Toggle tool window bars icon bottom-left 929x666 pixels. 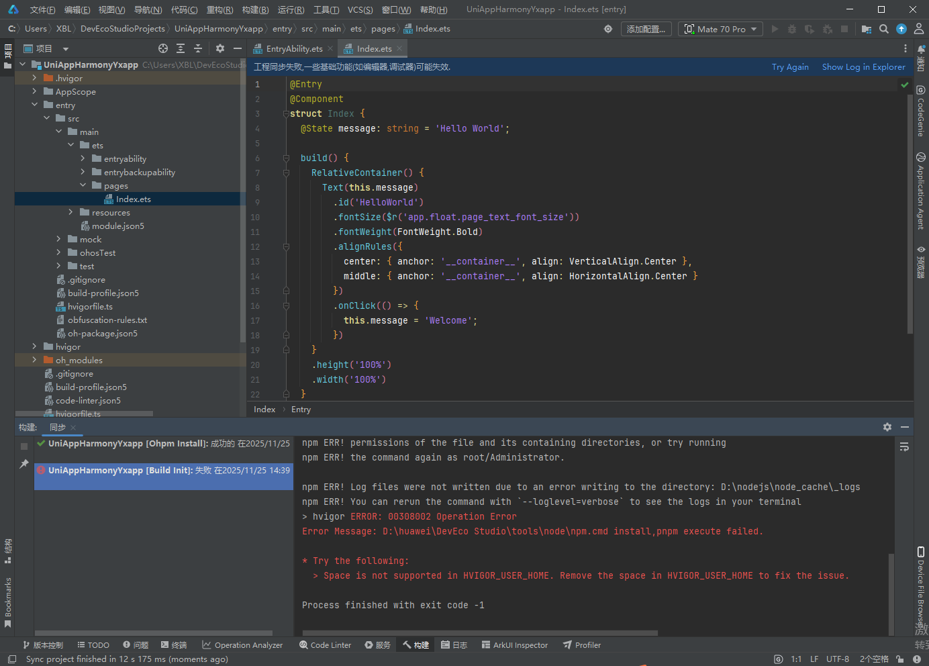[x=12, y=659]
